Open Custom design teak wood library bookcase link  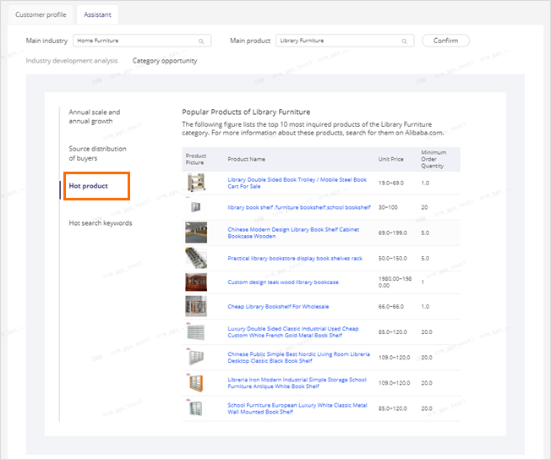point(283,282)
